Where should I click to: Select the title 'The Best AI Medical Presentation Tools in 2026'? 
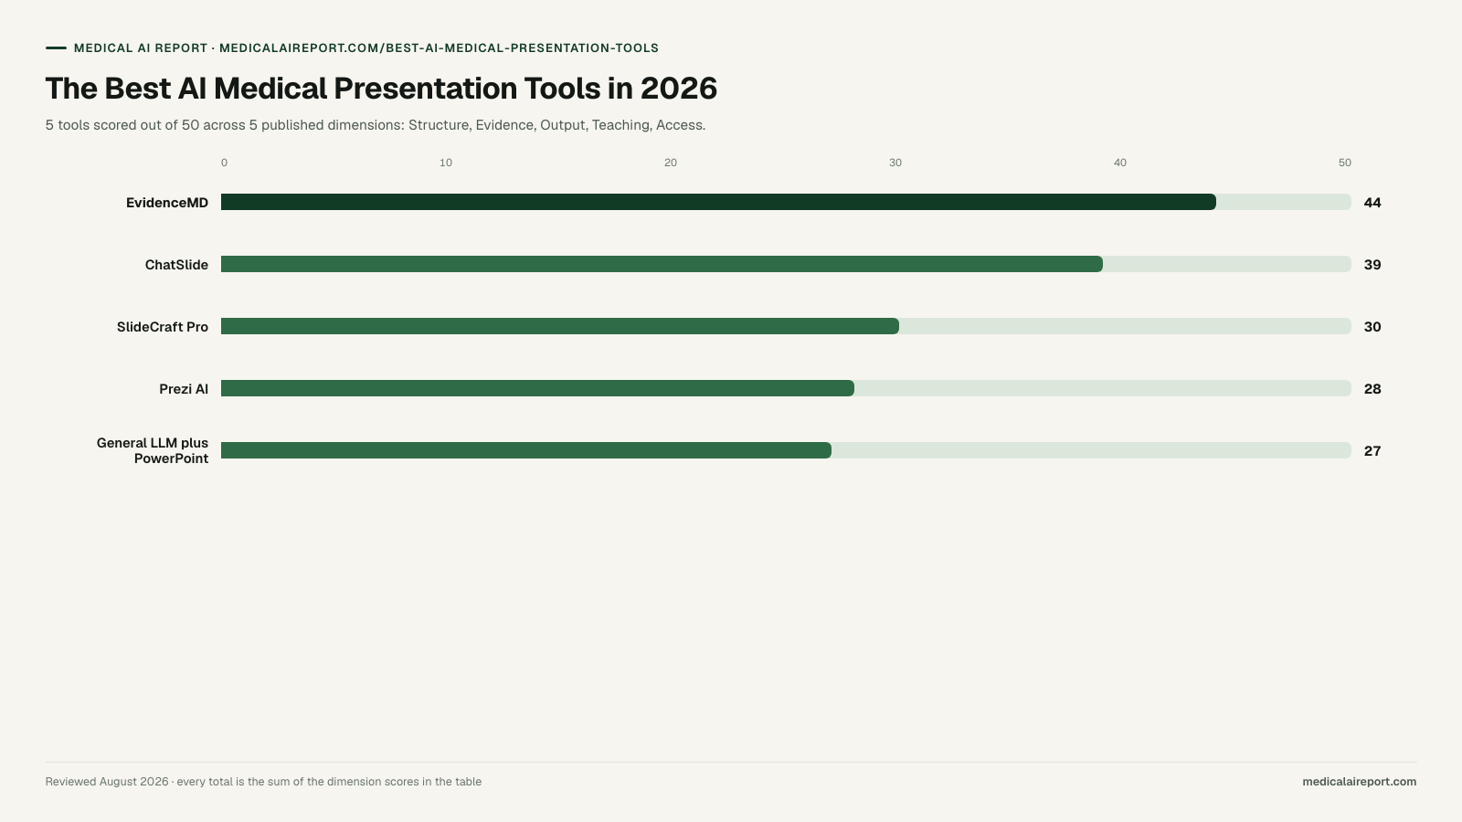(381, 89)
